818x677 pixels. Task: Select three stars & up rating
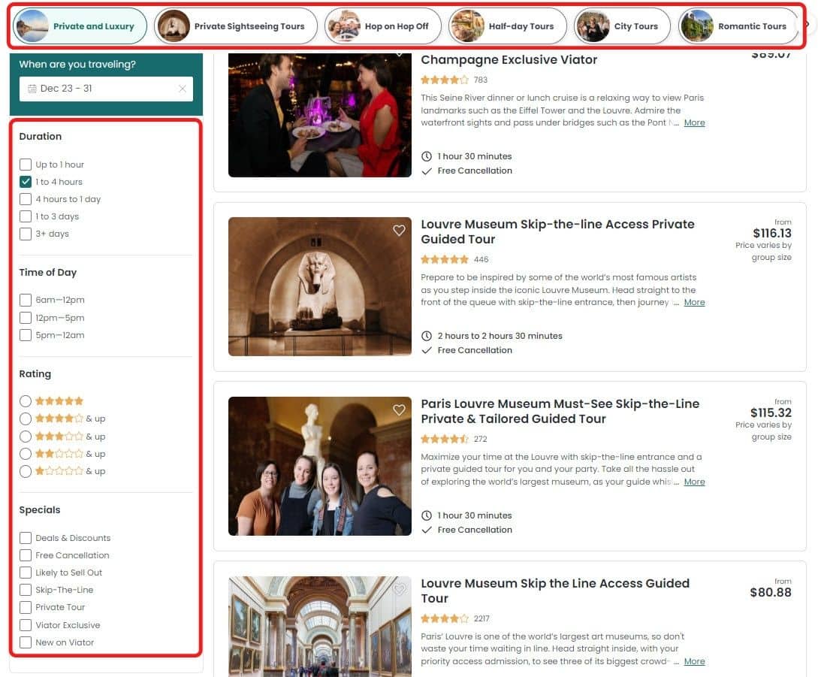point(25,436)
